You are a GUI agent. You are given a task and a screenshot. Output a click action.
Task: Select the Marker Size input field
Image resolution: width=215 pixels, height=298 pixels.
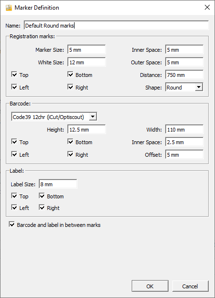[x=87, y=50]
